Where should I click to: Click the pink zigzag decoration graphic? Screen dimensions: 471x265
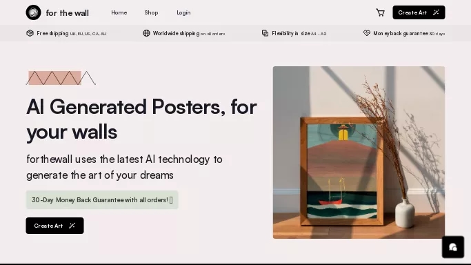coord(61,78)
